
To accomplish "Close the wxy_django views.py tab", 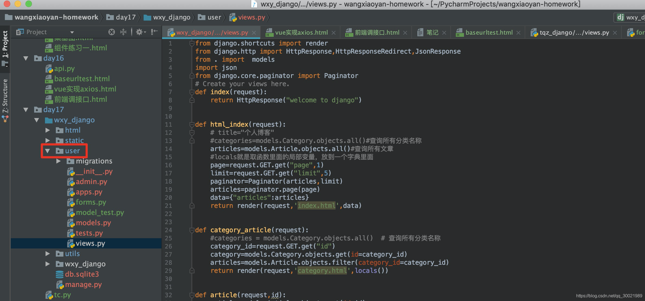I will click(x=254, y=33).
